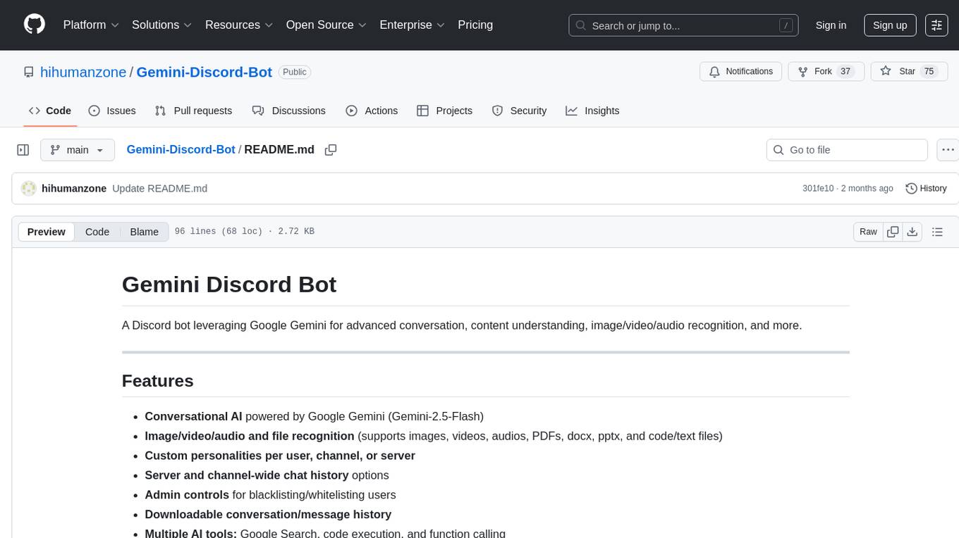
Task: Open the main branch selector dropdown
Action: (77, 150)
